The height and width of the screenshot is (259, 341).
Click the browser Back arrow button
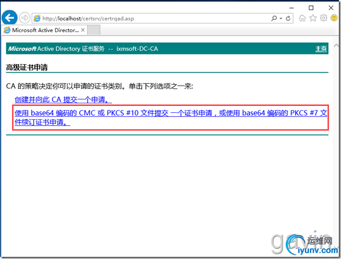(10, 18)
